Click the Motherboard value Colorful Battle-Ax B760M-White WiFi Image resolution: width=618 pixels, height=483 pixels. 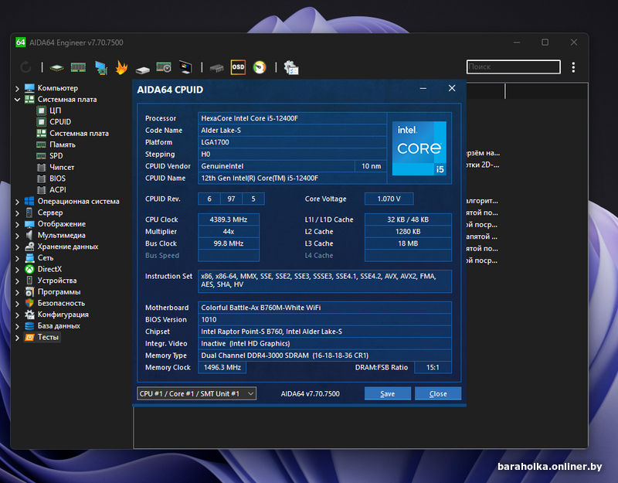tap(324, 308)
